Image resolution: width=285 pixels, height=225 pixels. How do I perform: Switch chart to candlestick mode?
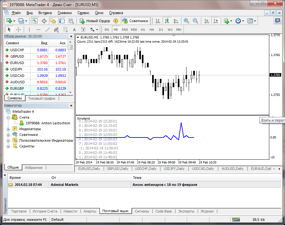click(x=167, y=21)
